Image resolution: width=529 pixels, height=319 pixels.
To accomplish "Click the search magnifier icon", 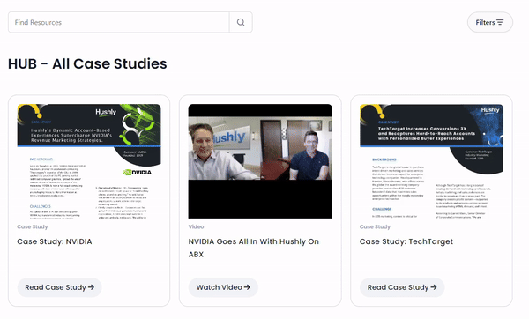I will click(241, 22).
